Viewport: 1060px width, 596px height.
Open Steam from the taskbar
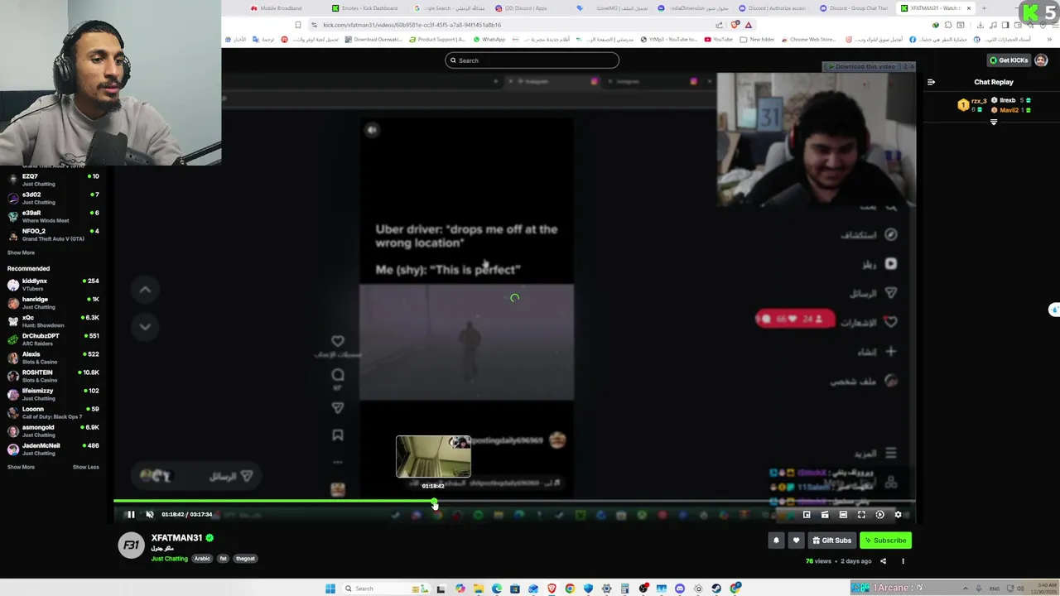click(716, 589)
